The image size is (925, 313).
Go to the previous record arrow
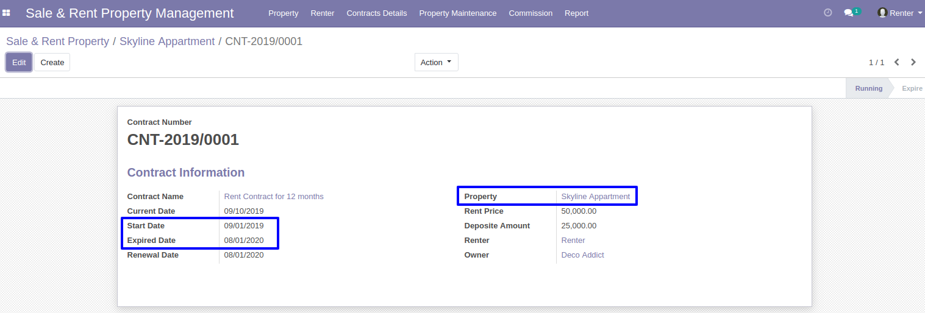[x=897, y=62]
